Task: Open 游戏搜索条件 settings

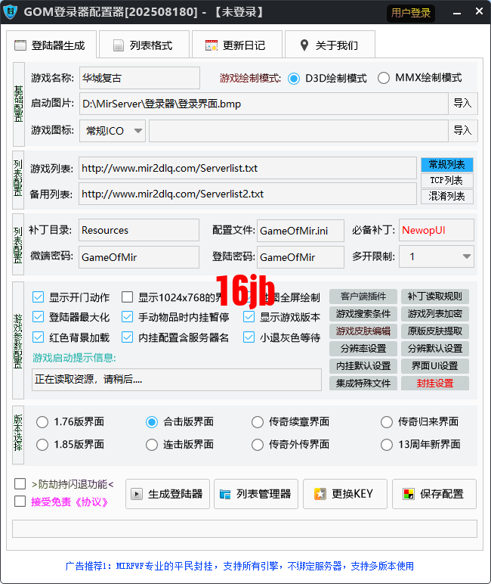Action: tap(363, 314)
